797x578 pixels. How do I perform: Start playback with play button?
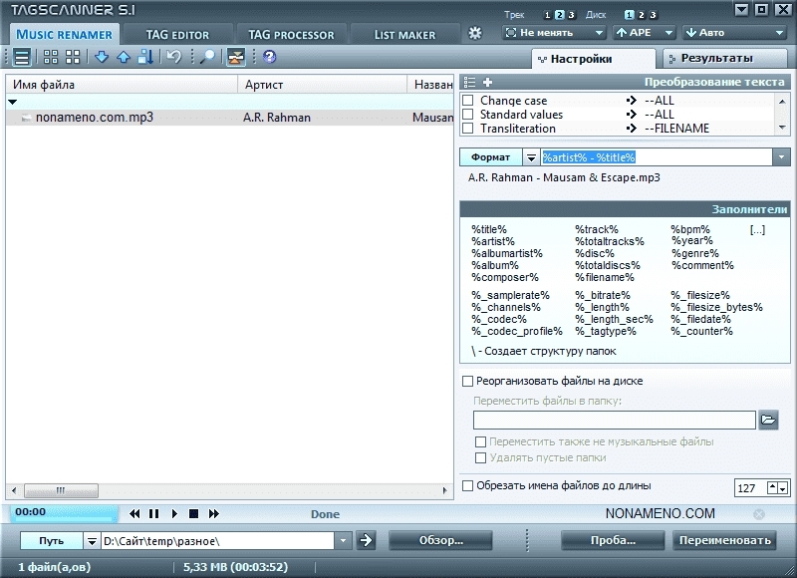click(x=174, y=514)
